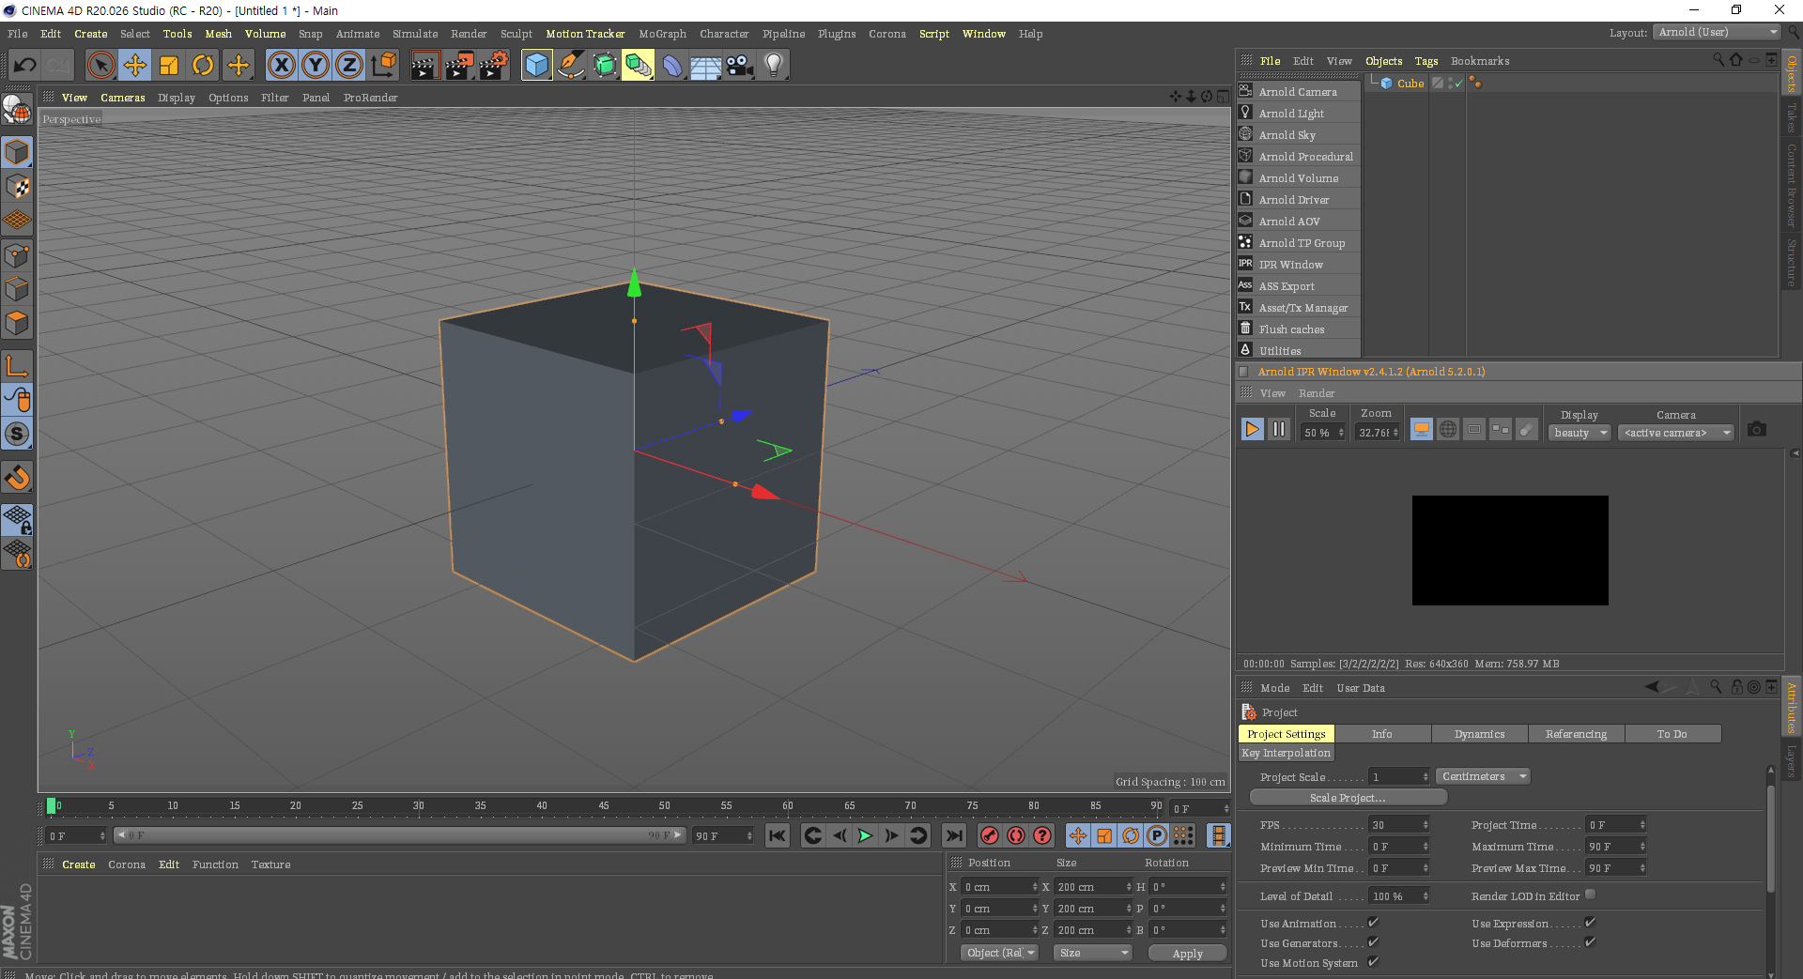Select the Live Selection tool
1803x979 pixels.
coord(100,65)
